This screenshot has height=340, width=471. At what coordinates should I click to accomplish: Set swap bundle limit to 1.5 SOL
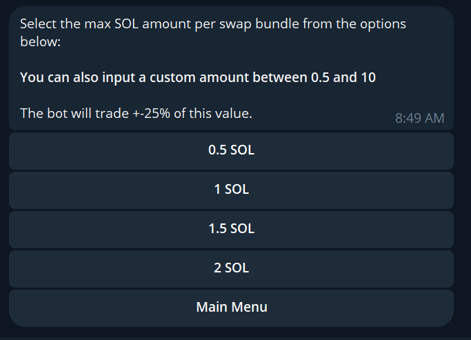pos(231,229)
